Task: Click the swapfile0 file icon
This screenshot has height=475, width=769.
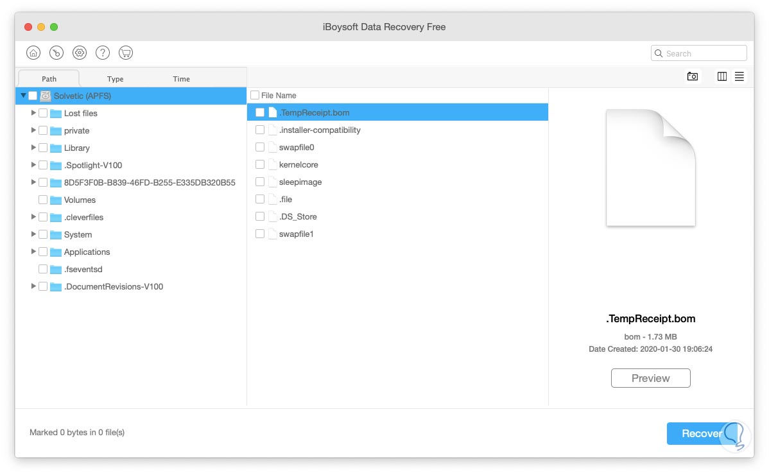Action: click(273, 147)
